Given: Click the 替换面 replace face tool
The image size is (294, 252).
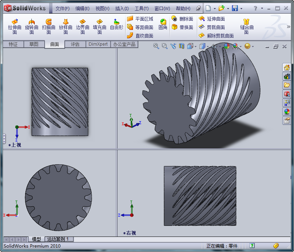Looking at the screenshot, I should pos(182,27).
